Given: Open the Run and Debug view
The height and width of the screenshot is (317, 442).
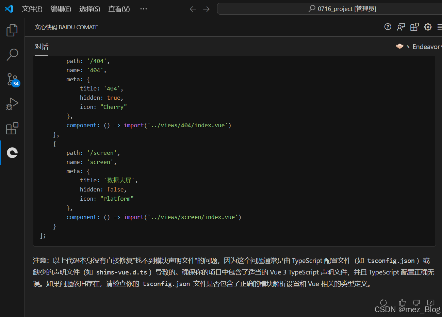Looking at the screenshot, I should (x=12, y=104).
